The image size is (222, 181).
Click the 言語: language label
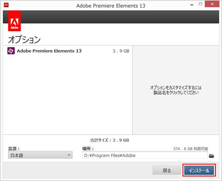pos(14,149)
